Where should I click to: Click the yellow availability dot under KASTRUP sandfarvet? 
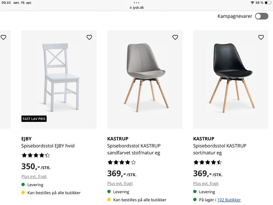(x=109, y=200)
